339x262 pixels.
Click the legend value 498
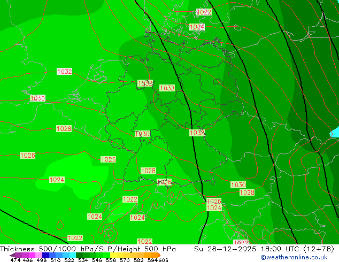pyautogui.click(x=42, y=260)
